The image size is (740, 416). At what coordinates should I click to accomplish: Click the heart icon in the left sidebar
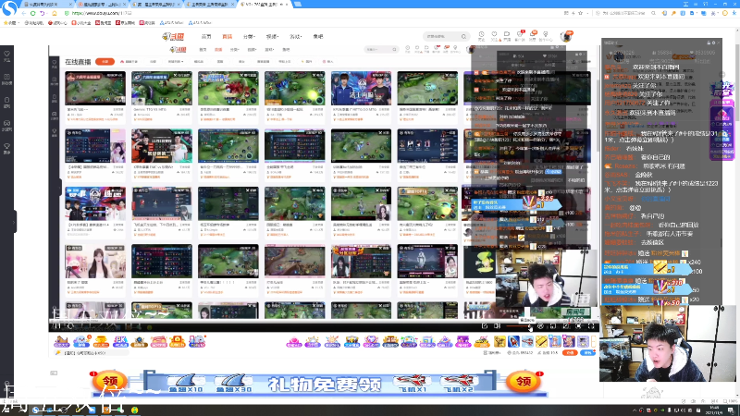point(7,56)
